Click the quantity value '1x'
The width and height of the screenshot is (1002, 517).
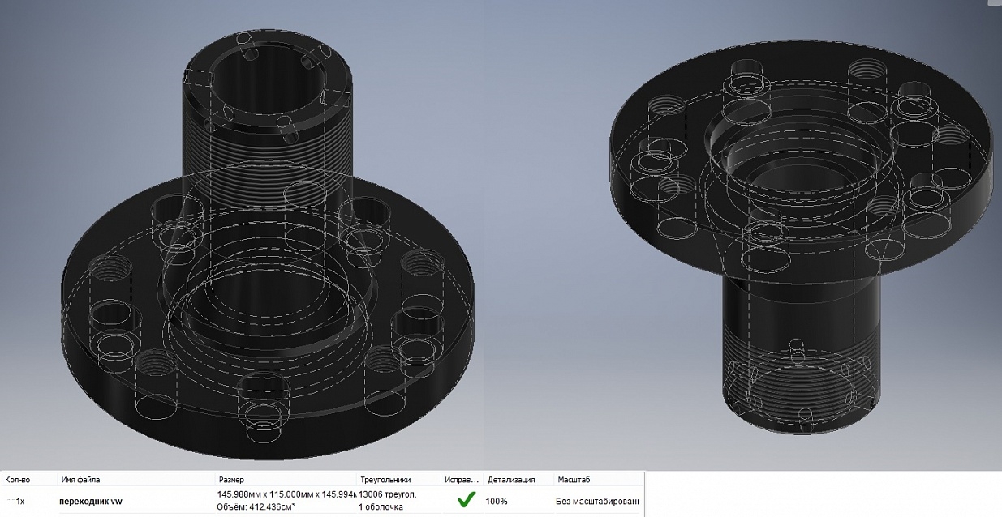(x=20, y=502)
